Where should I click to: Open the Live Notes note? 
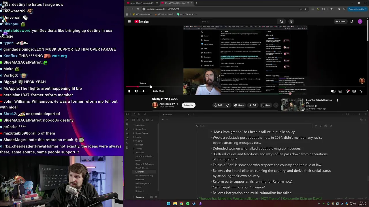pyautogui.click(x=140, y=180)
